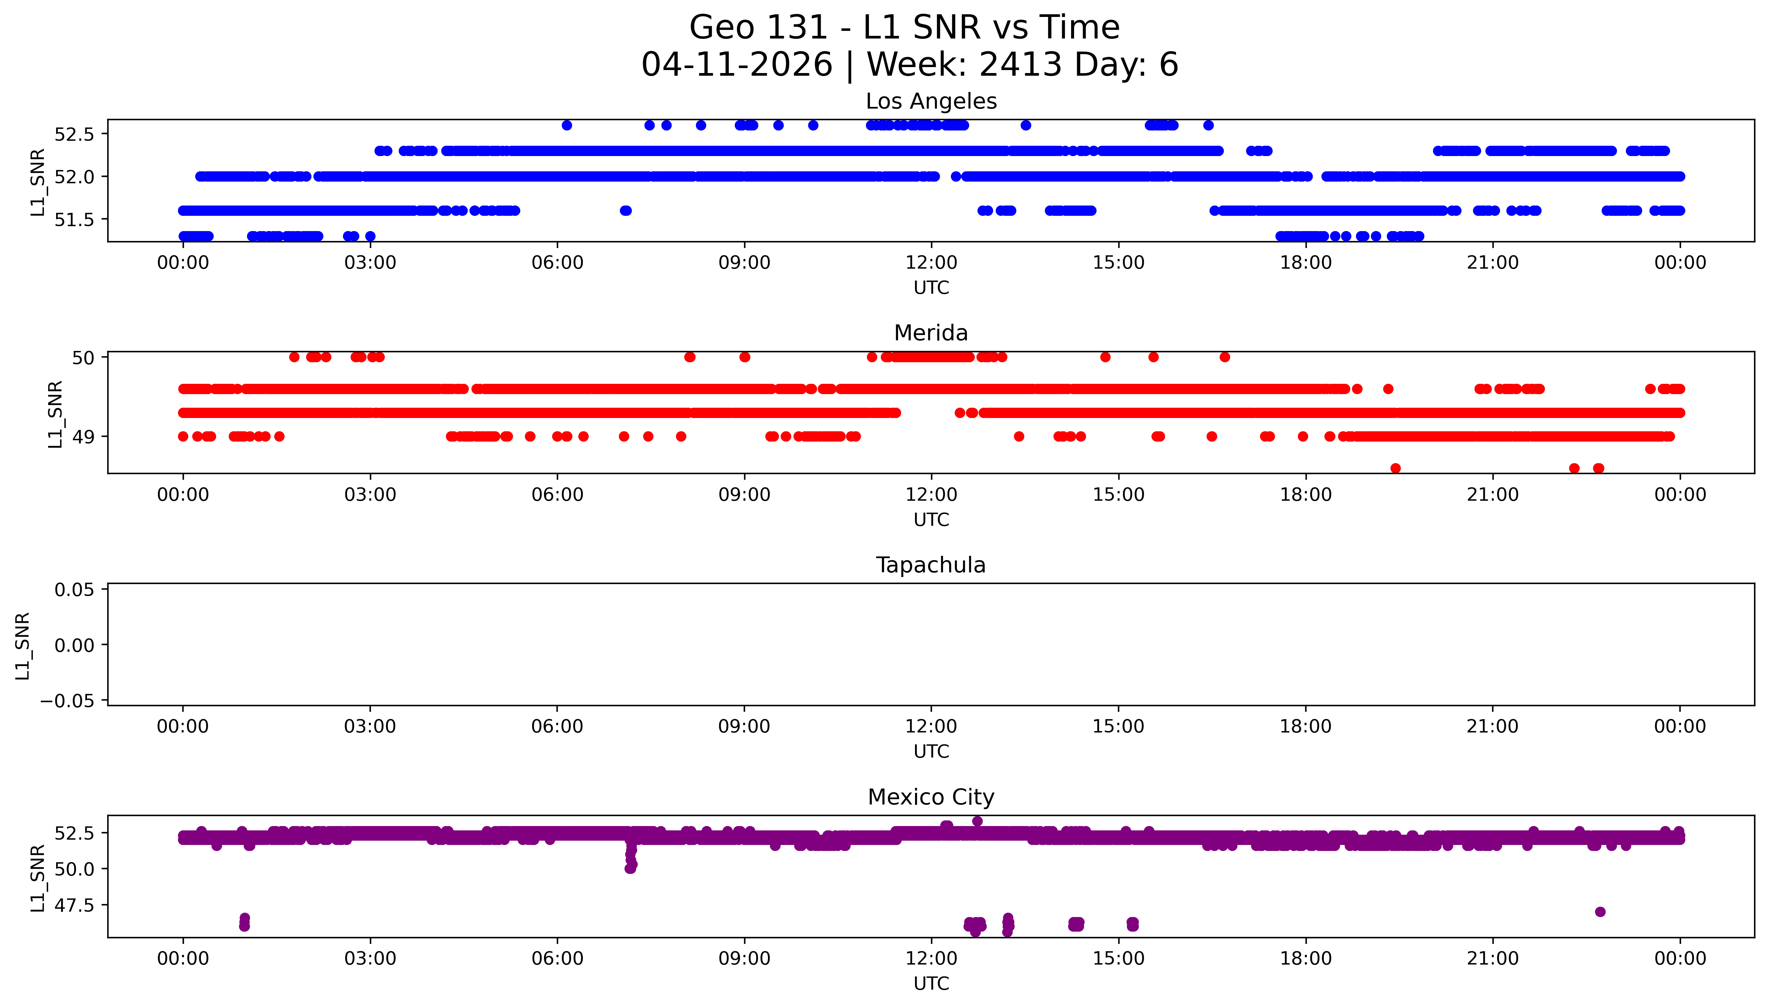Click the main title 'Geo 131 - L1 SNR vs Time'
The width and height of the screenshot is (1768, 1007).
[904, 28]
